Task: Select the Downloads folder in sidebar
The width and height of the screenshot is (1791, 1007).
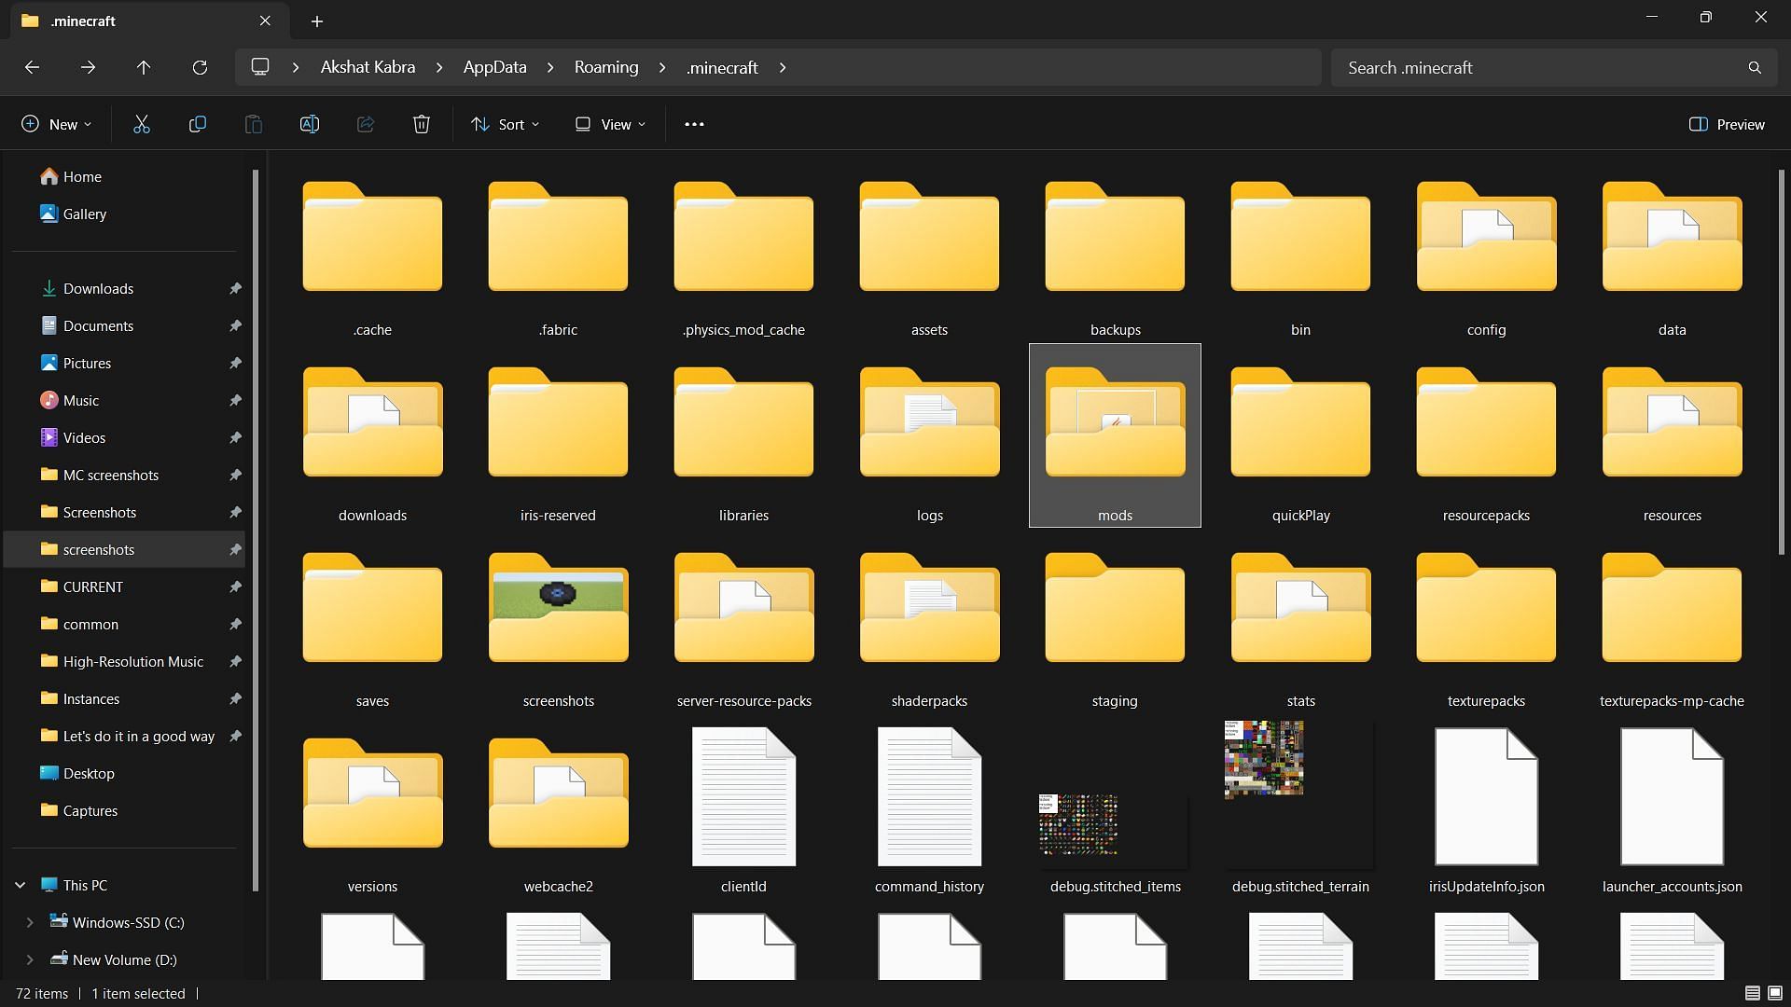Action: (x=97, y=288)
